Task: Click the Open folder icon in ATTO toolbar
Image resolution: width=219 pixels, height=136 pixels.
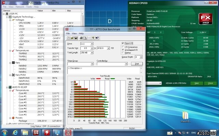Action: [x=72, y=38]
